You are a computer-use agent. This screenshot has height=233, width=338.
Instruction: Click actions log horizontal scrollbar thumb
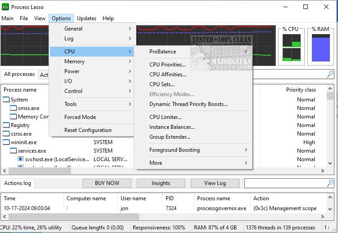74,216
